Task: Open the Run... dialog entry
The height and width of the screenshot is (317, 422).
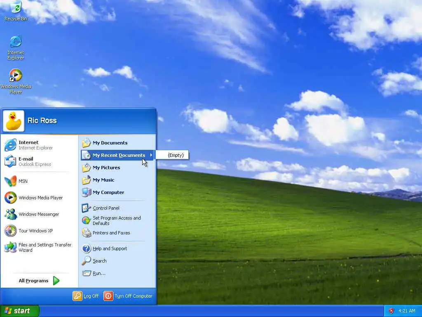Action: 118,273
